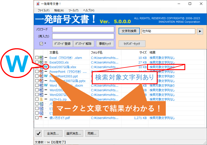Check the box for zipファイル.zip

click(x=37, y=99)
